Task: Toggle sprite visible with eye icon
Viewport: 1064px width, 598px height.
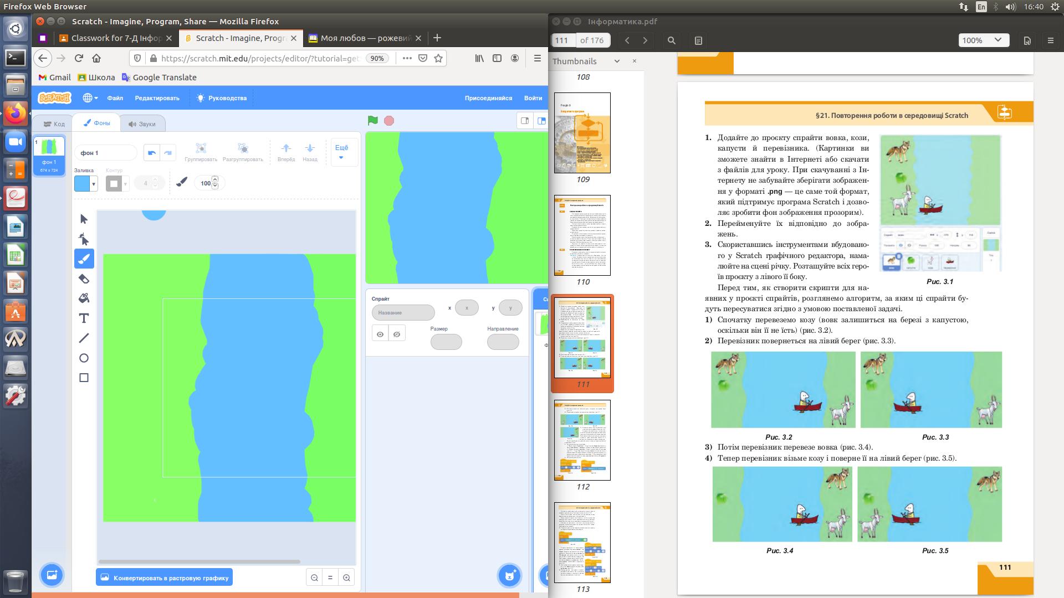Action: pyautogui.click(x=380, y=334)
